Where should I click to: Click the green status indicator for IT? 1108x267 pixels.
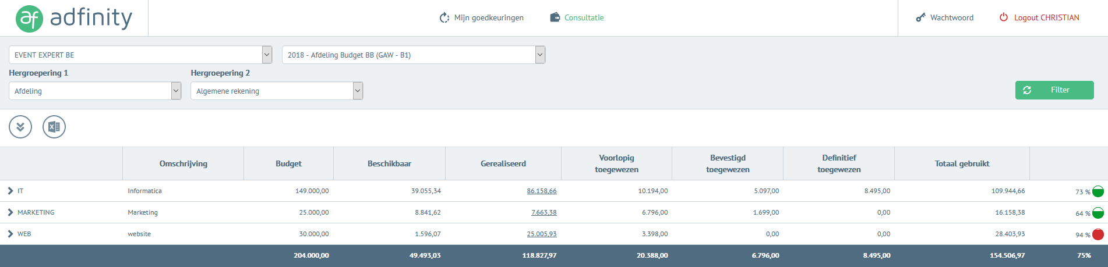coord(1098,191)
